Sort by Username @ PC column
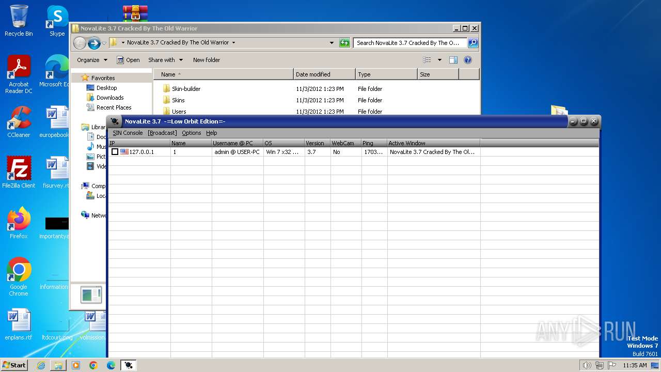661x372 pixels. [x=237, y=143]
